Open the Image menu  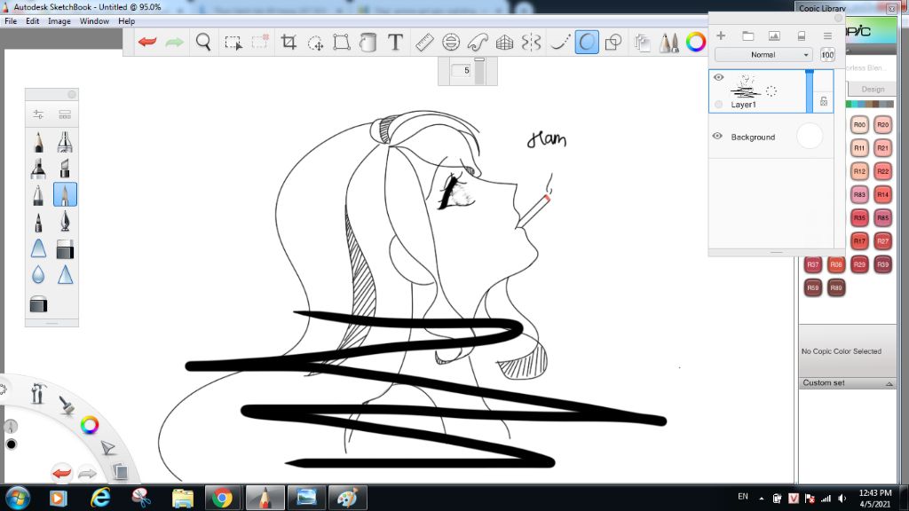coord(59,21)
